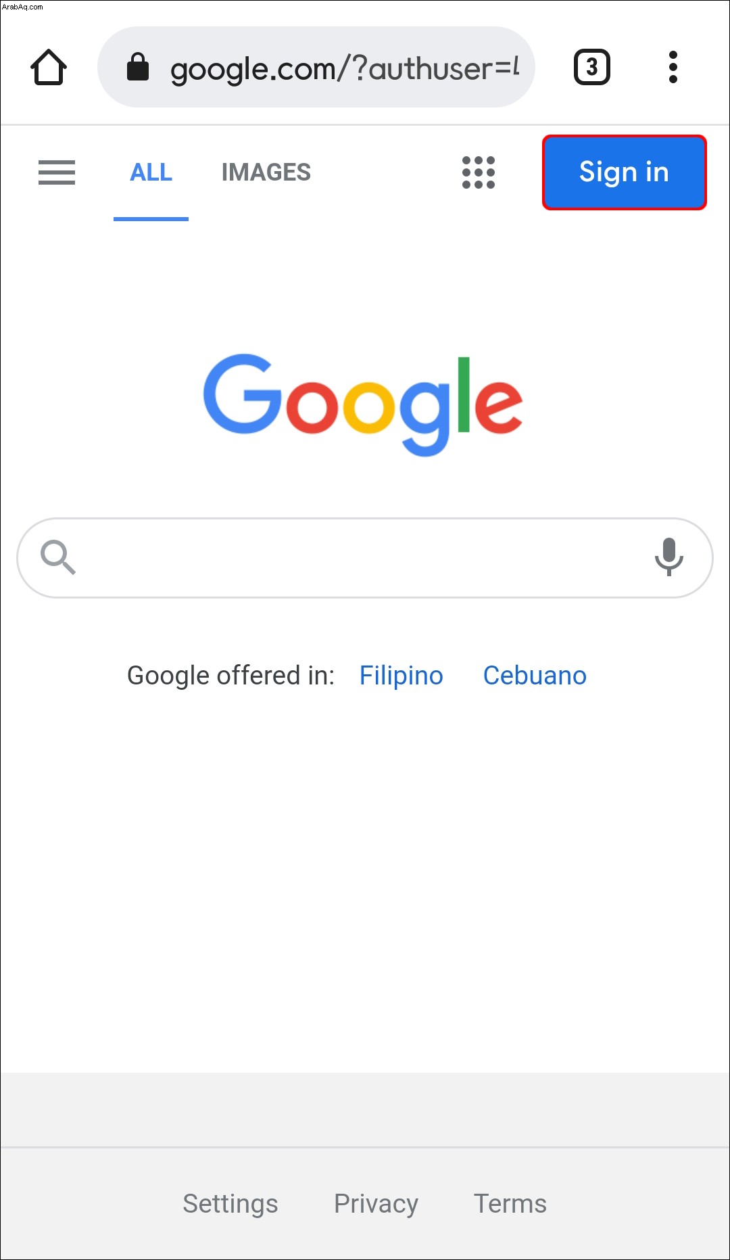Open the Terms footer link
The height and width of the screenshot is (1260, 730).
point(510,1204)
